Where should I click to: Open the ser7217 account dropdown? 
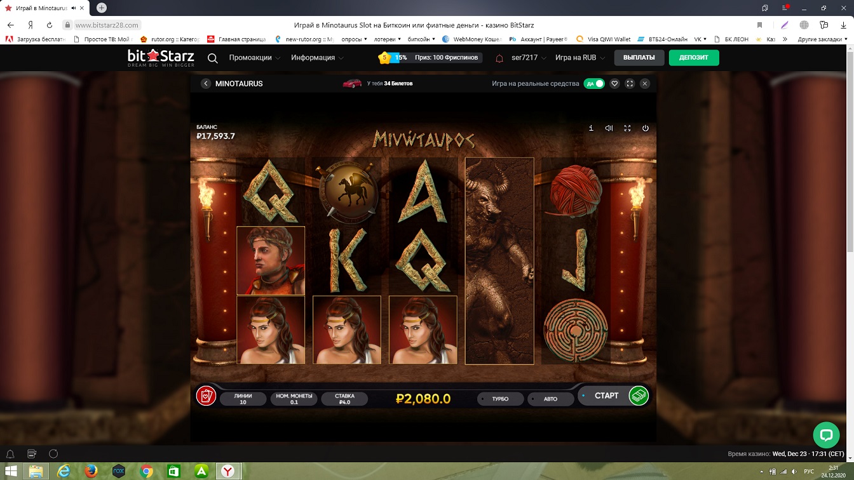529,58
